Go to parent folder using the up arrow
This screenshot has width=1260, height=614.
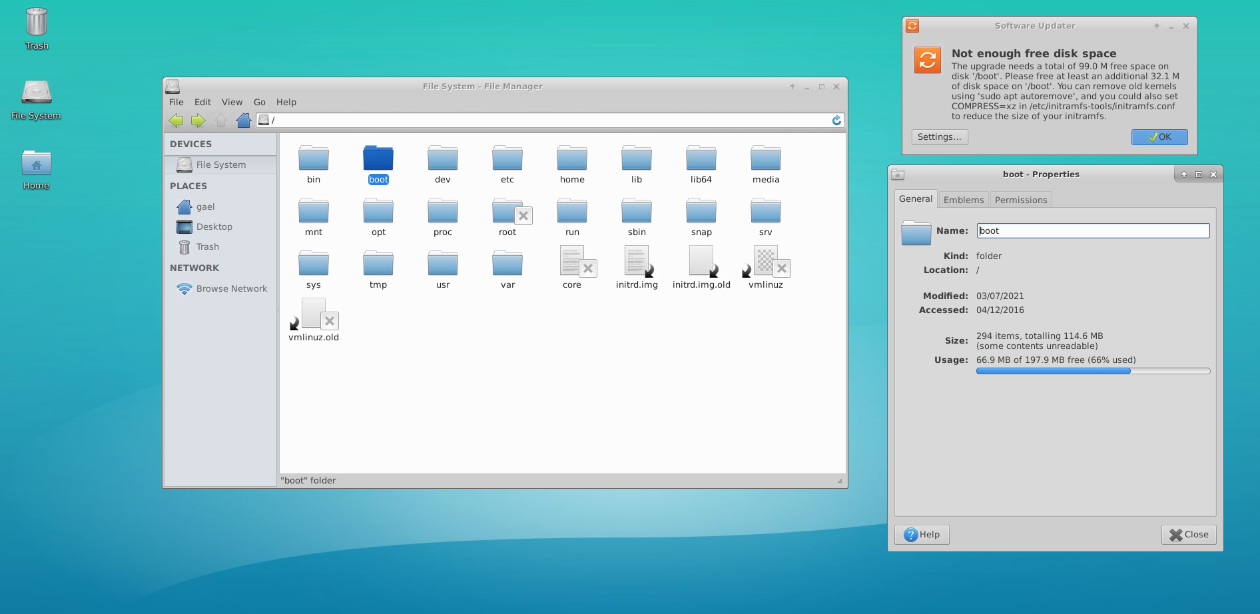point(221,121)
